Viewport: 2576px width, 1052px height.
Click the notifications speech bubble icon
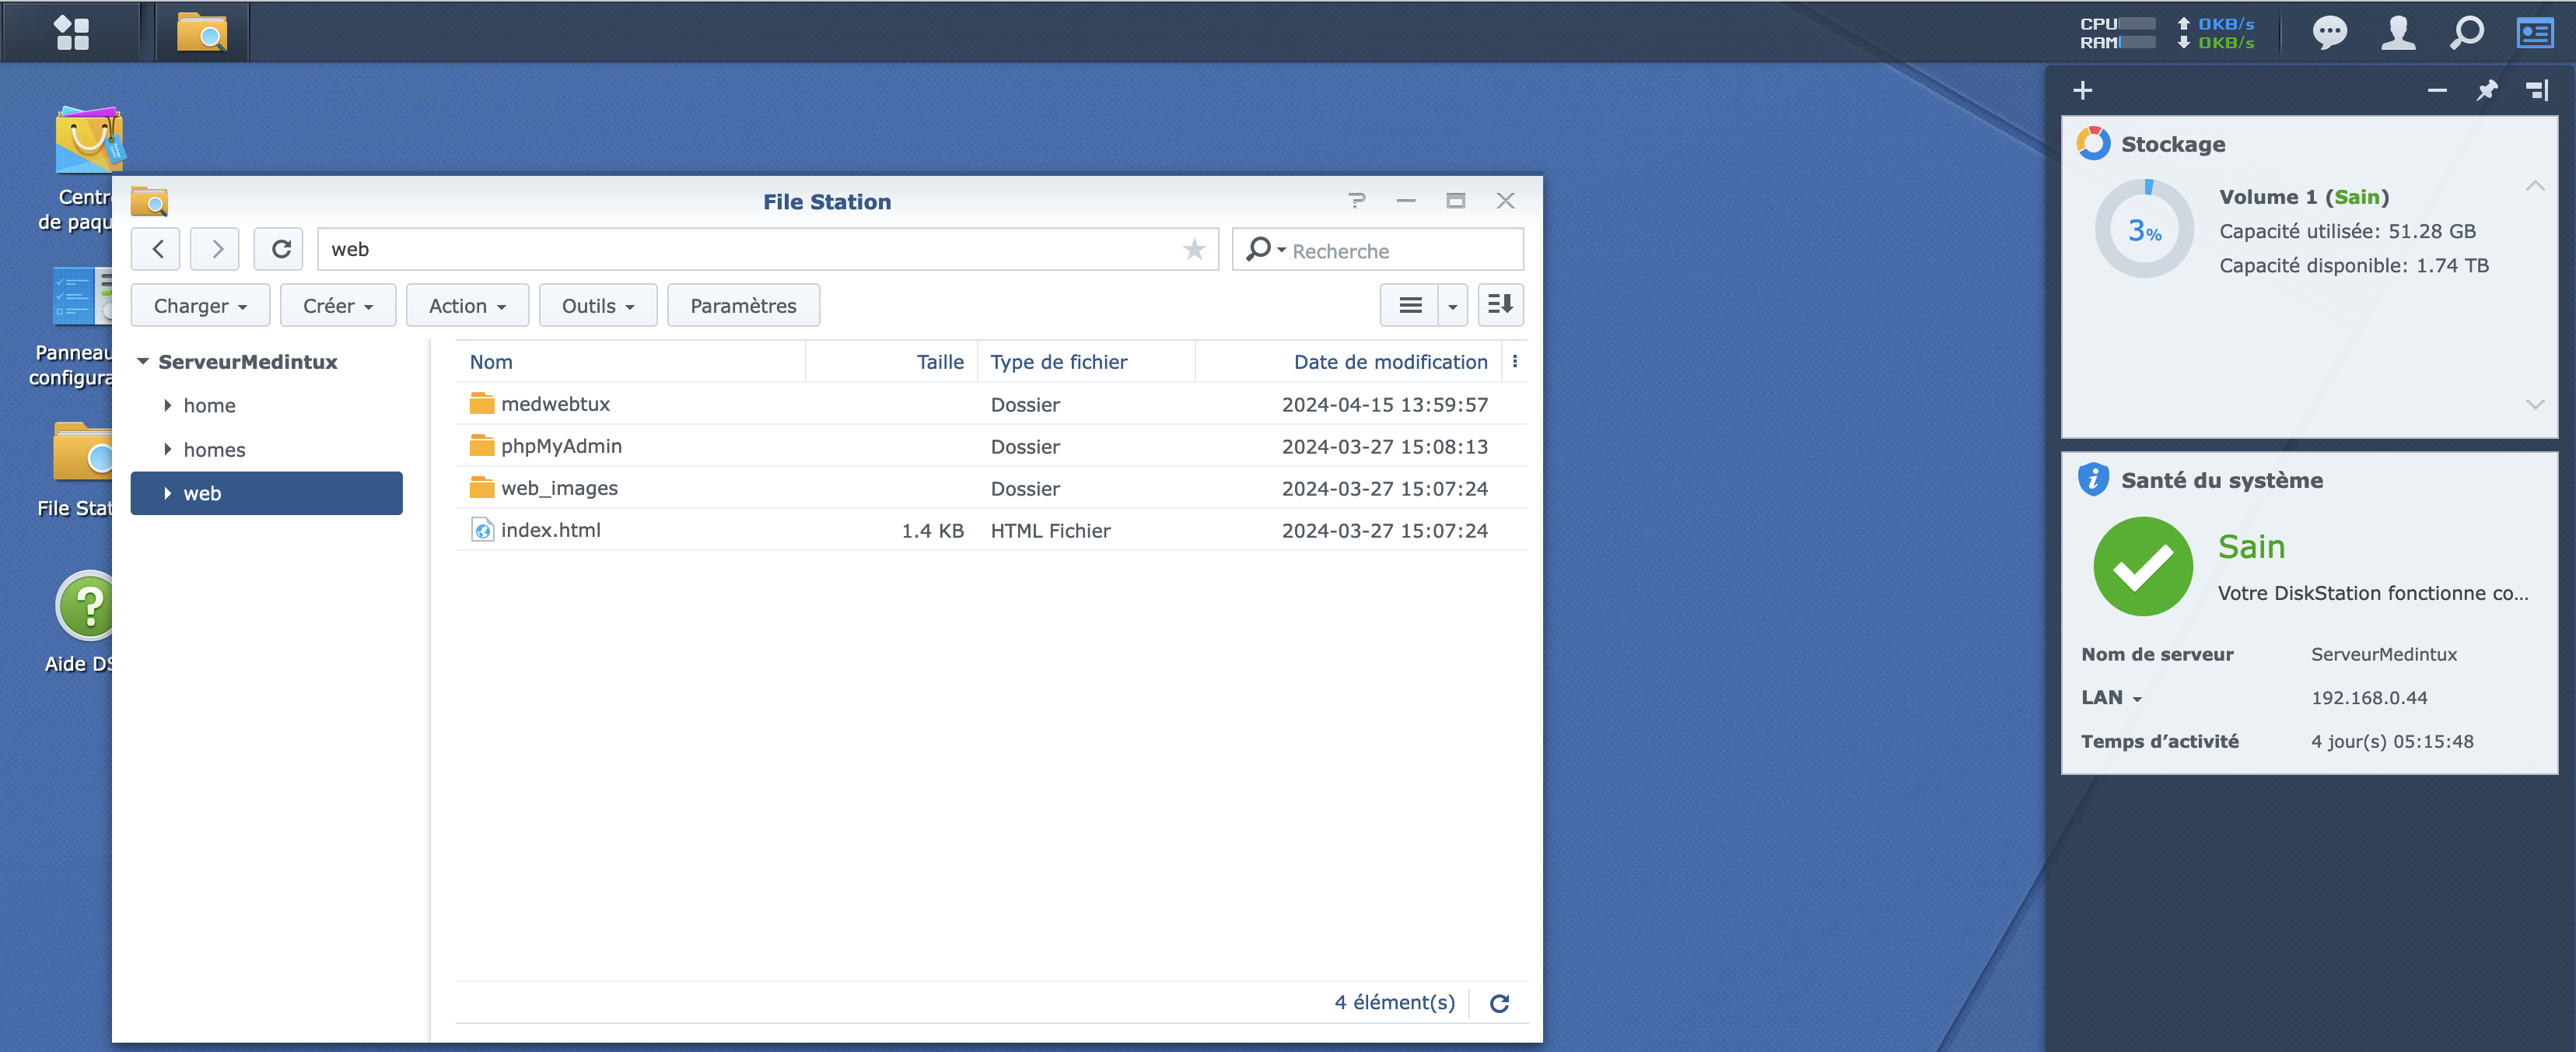point(2329,32)
